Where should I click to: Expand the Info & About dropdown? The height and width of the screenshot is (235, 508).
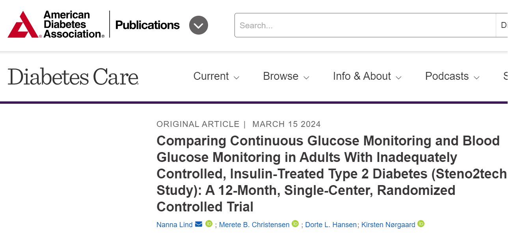tap(367, 76)
